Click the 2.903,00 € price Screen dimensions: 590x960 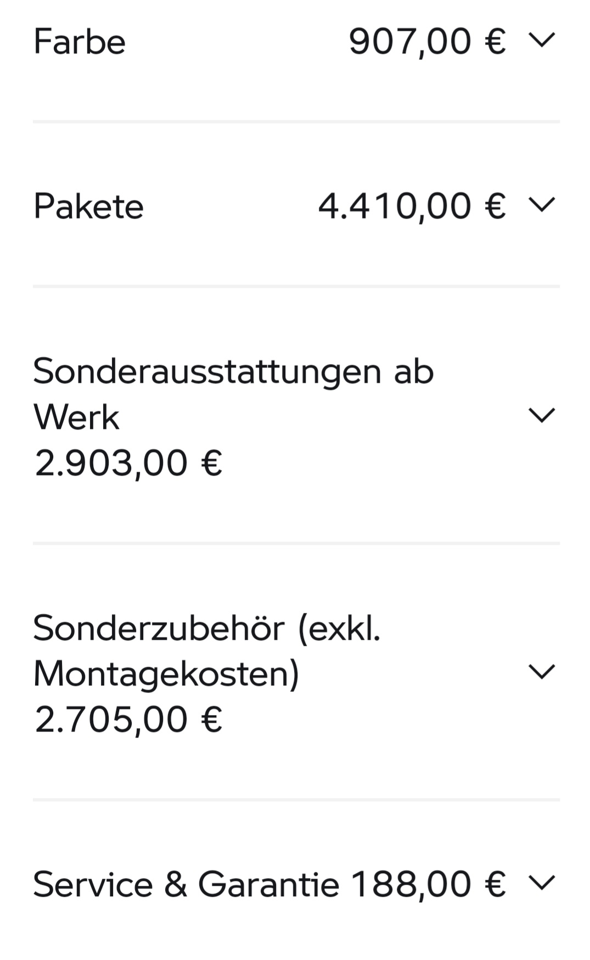click(x=128, y=463)
